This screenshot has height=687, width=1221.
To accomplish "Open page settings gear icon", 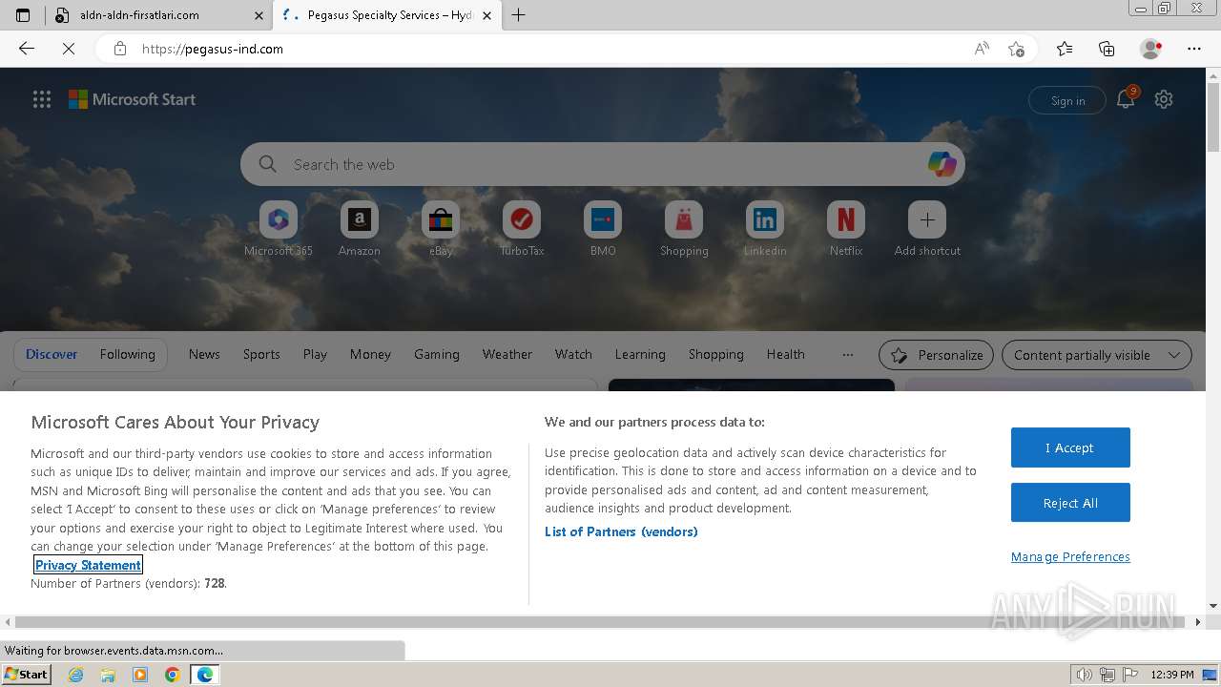I will [1164, 99].
